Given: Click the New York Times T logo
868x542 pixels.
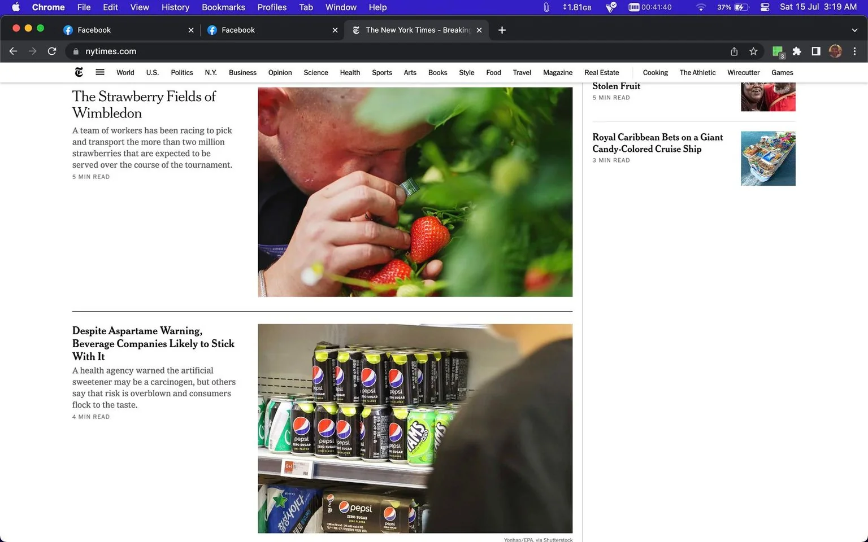Looking at the screenshot, I should [79, 72].
